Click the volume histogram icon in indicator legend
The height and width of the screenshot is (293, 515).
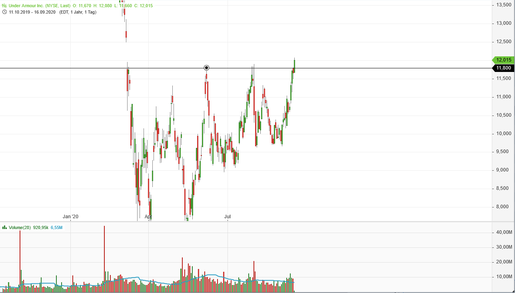point(4,227)
